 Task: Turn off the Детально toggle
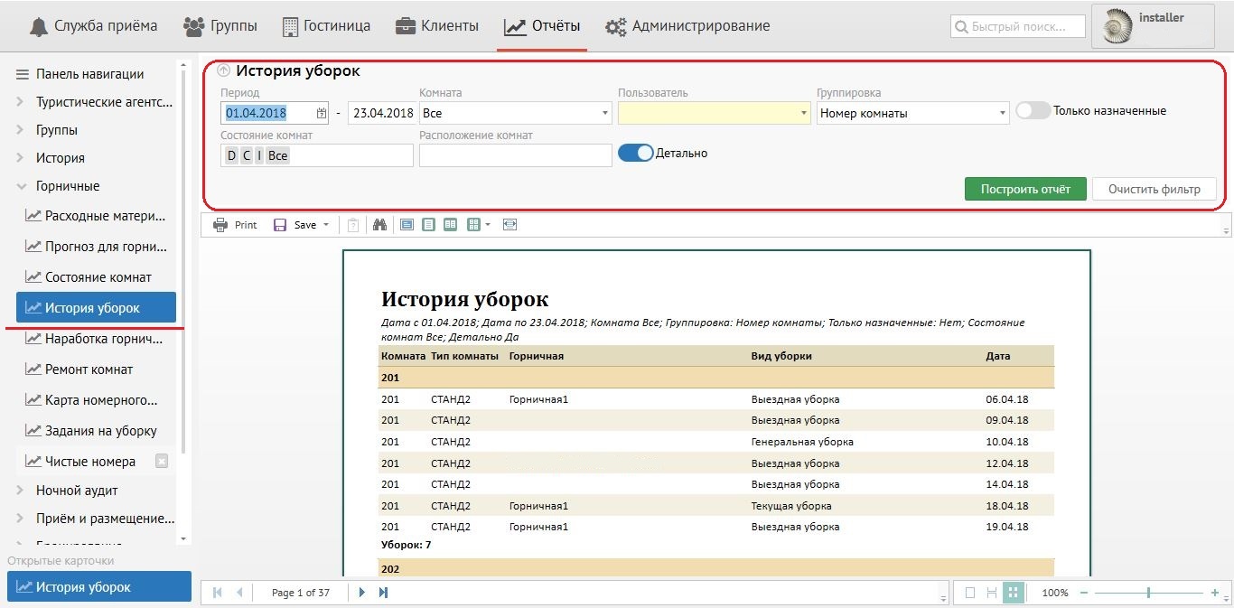click(635, 154)
